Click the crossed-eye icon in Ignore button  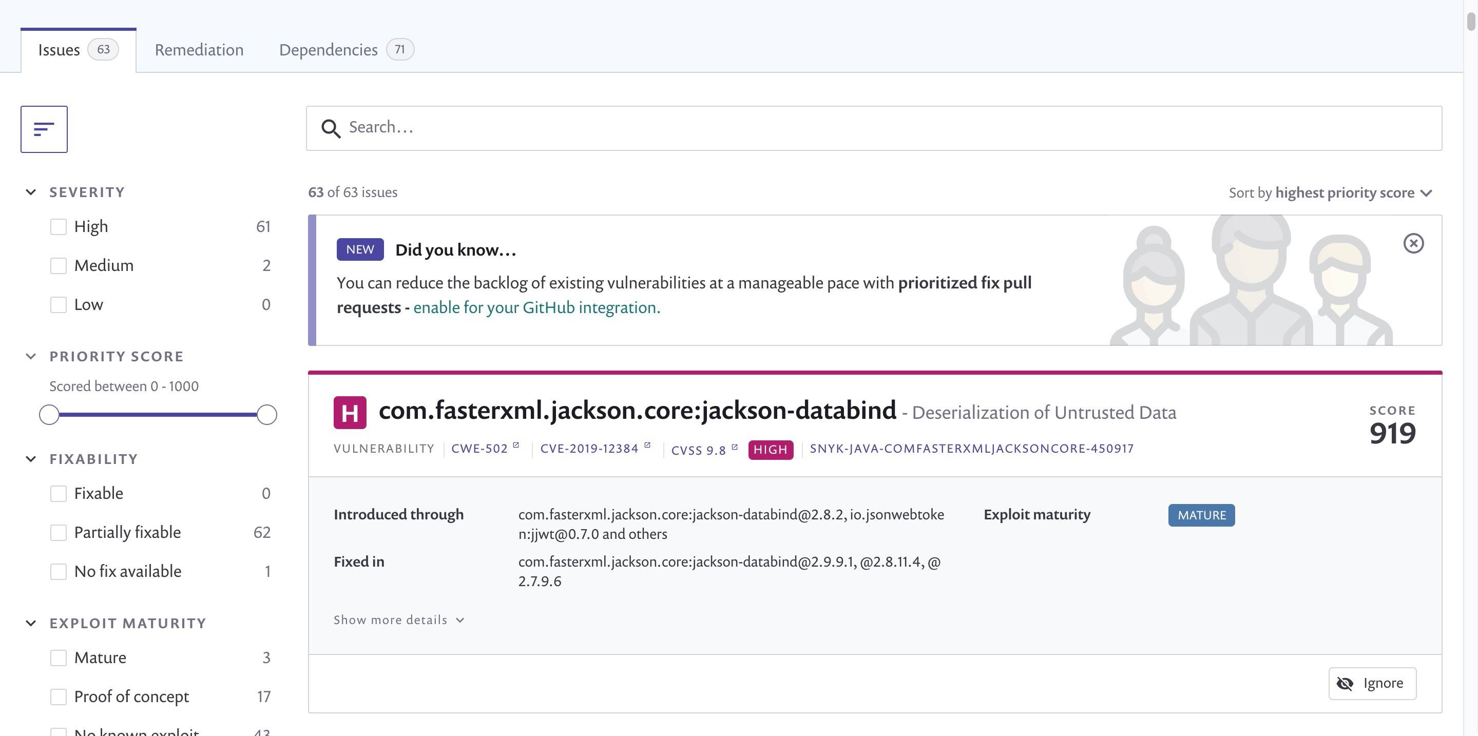1345,683
